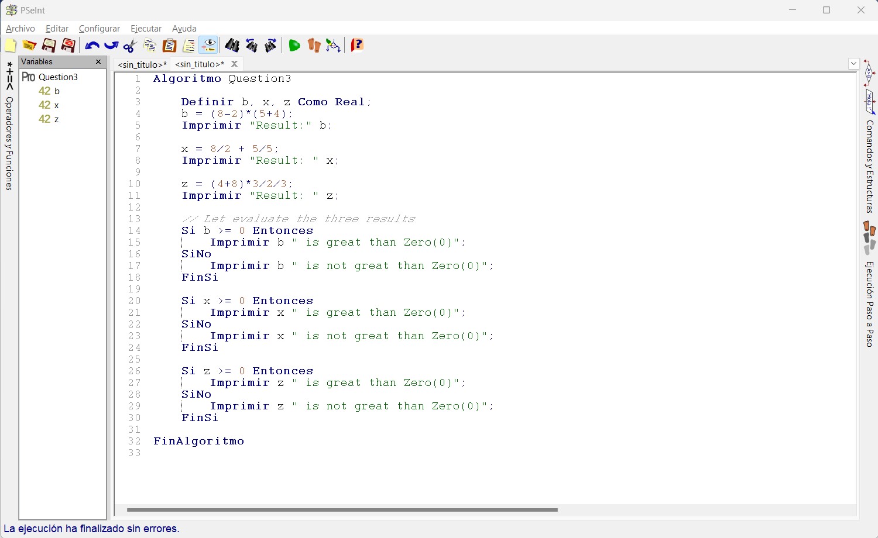Start step-by-step execution with the feet icon
Viewport: 878px width, 538px height.
click(314, 46)
